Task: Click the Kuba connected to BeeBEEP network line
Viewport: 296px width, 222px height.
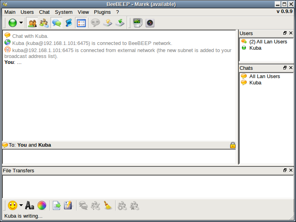Action: point(92,43)
